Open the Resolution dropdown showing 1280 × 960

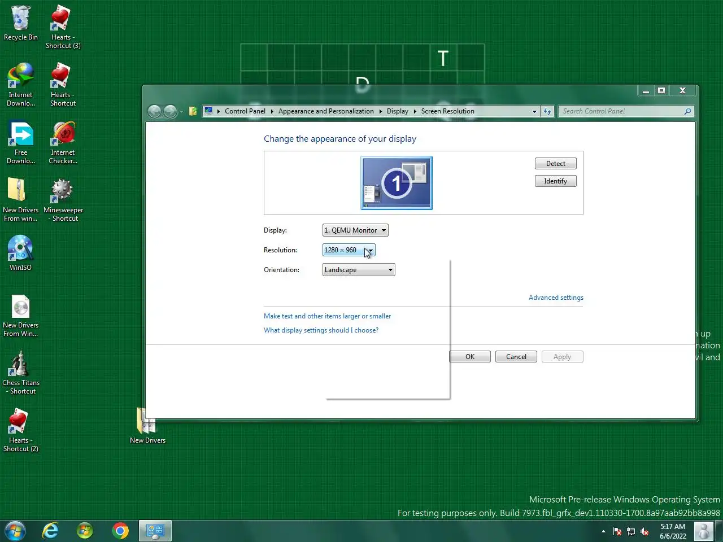coord(349,250)
